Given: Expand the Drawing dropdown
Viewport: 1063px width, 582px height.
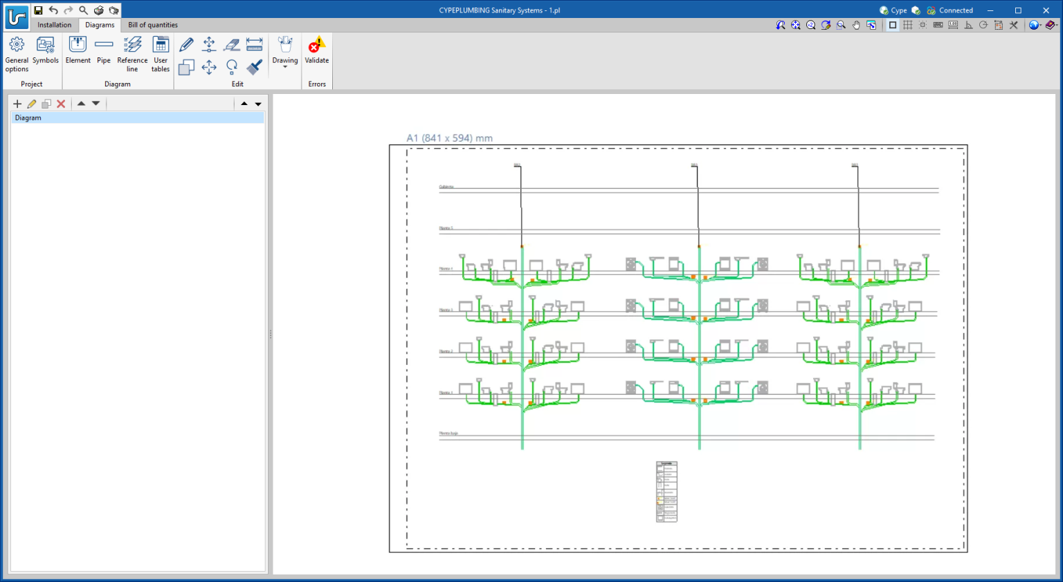Looking at the screenshot, I should coord(285,53).
